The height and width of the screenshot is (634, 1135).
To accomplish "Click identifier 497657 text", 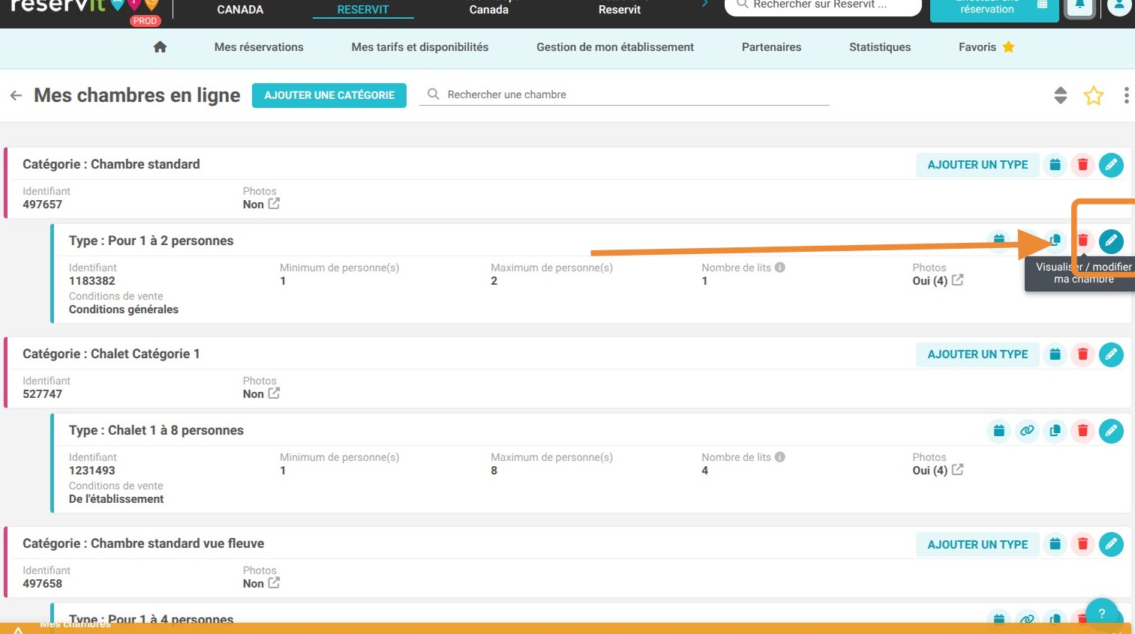I will (x=43, y=205).
